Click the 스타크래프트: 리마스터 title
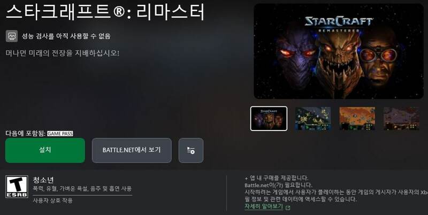The width and height of the screenshot is (428, 215). point(105,12)
